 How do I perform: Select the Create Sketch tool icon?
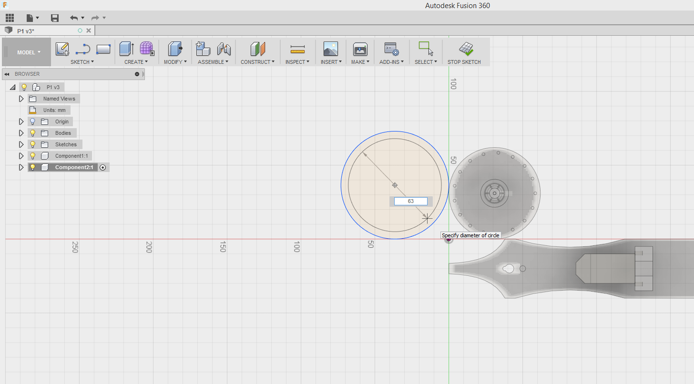tap(62, 49)
